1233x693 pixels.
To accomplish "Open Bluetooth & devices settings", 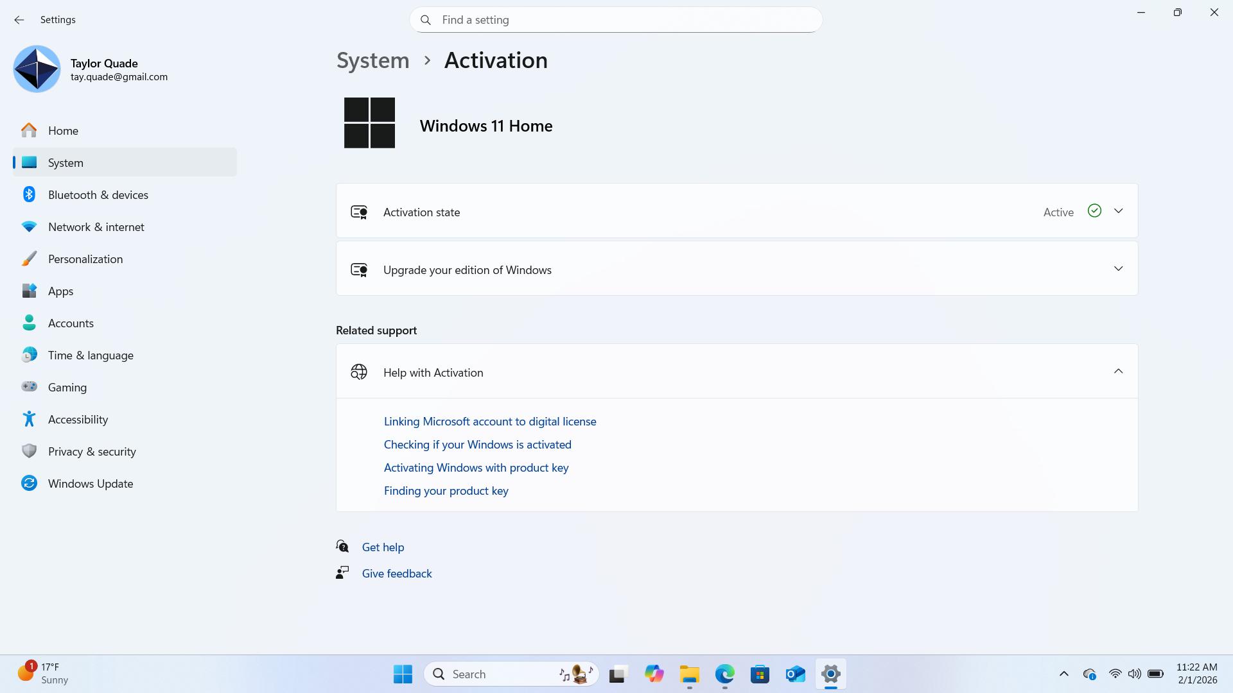I will pyautogui.click(x=98, y=194).
